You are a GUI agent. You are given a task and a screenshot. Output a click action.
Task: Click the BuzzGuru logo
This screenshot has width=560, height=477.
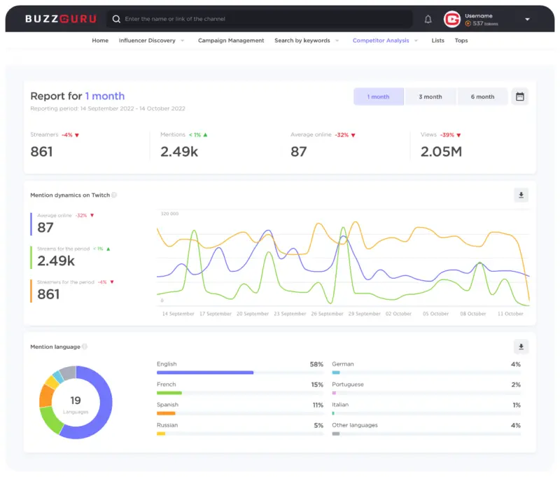tap(61, 20)
